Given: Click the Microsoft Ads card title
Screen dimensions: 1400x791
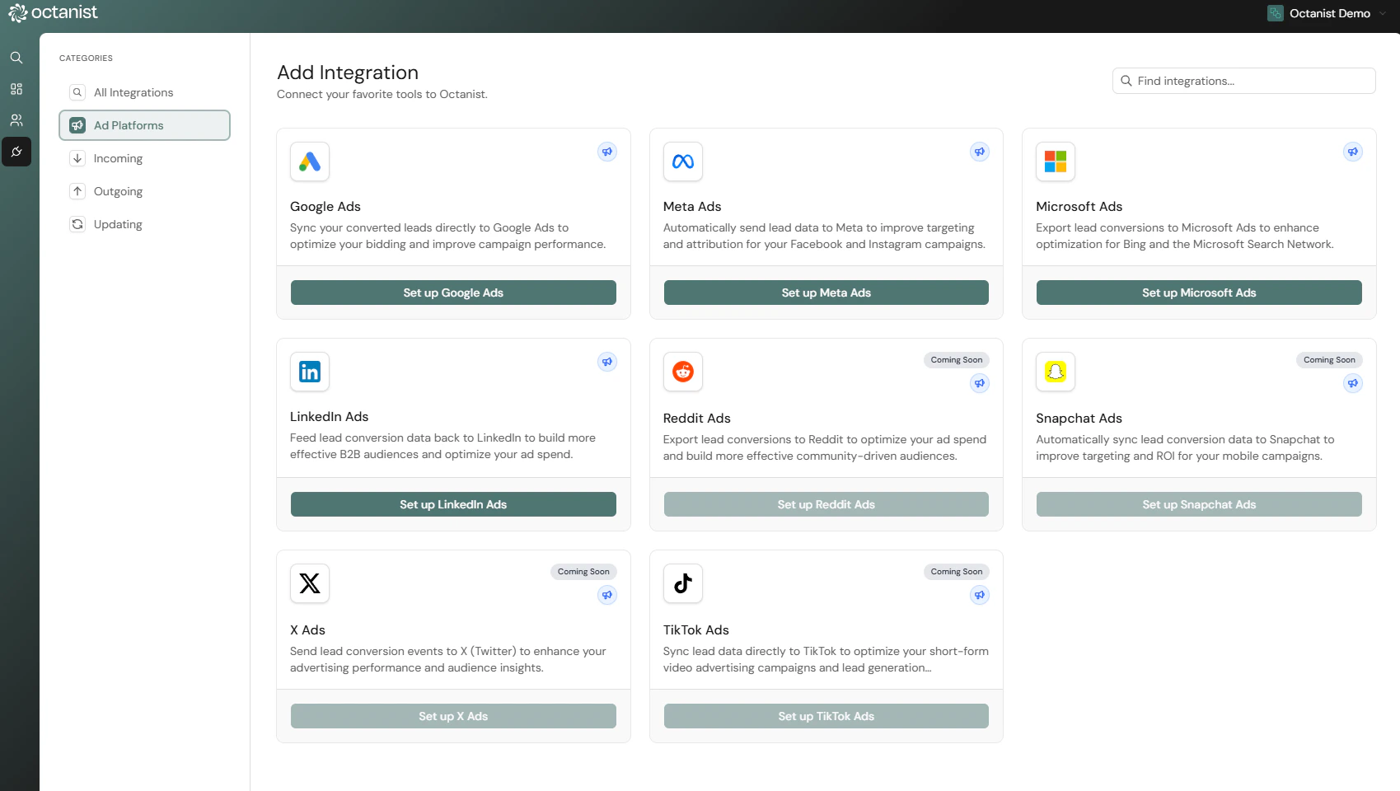Looking at the screenshot, I should [x=1079, y=207].
